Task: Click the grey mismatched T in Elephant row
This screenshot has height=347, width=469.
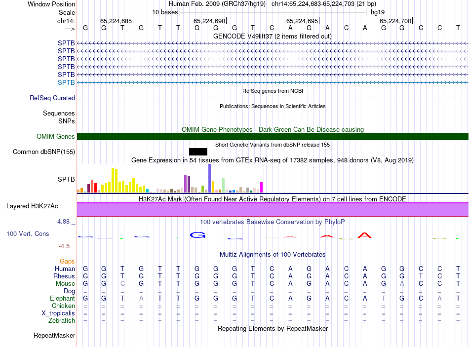Action: pos(384,298)
